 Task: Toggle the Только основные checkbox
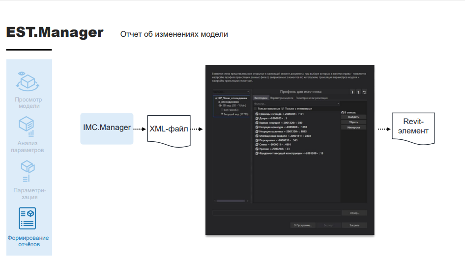tap(255, 108)
